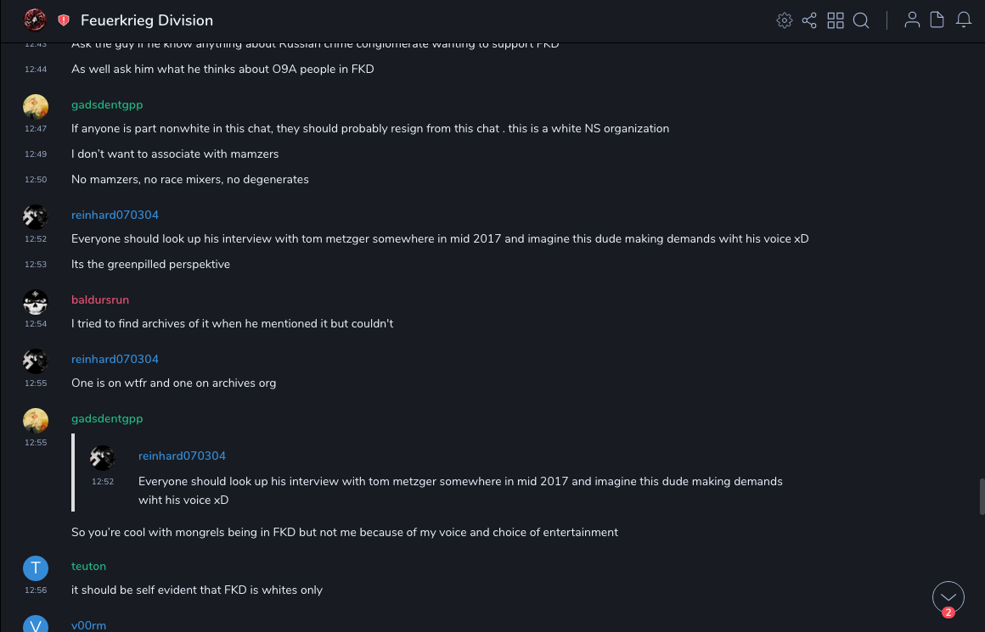Click the red shield warning icon
This screenshot has height=632, width=985.
(64, 20)
